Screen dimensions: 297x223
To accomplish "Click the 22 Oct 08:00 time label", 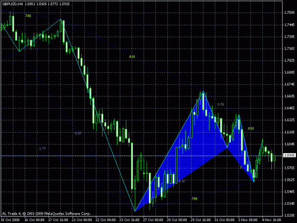I will coord(105,220).
